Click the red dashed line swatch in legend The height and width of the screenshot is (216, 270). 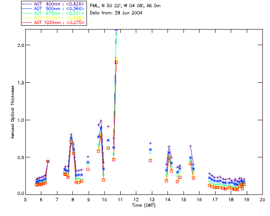(x=27, y=22)
